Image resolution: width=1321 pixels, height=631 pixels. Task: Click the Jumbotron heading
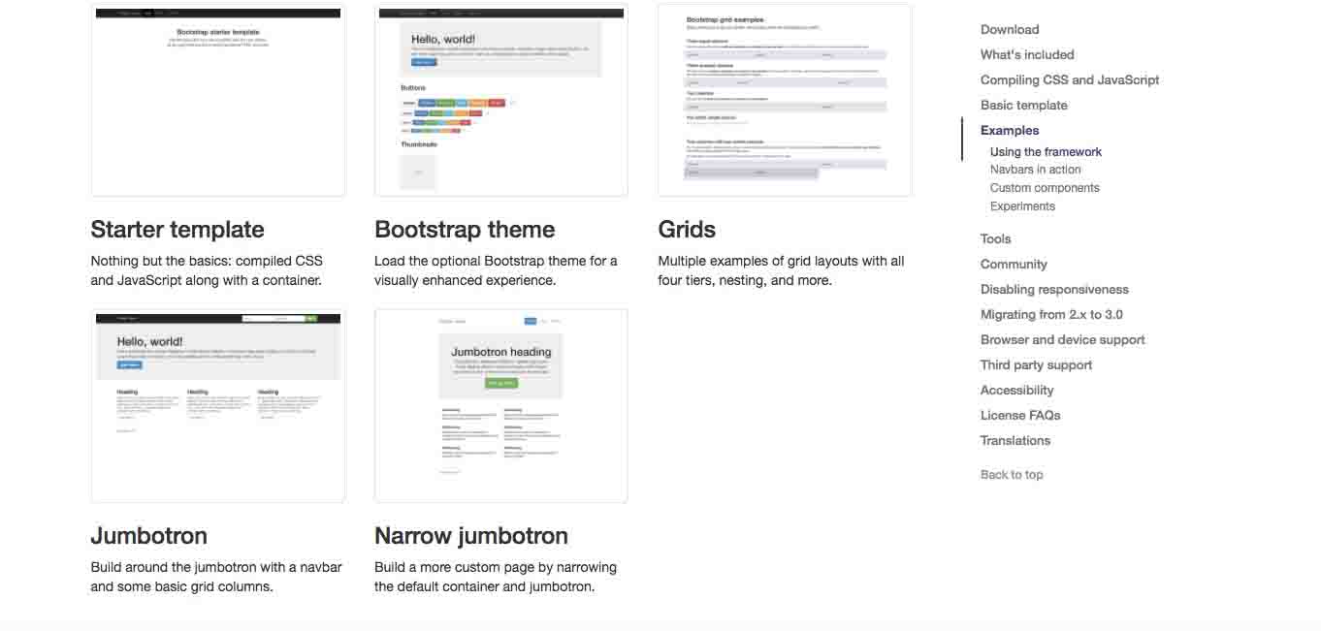tap(149, 536)
